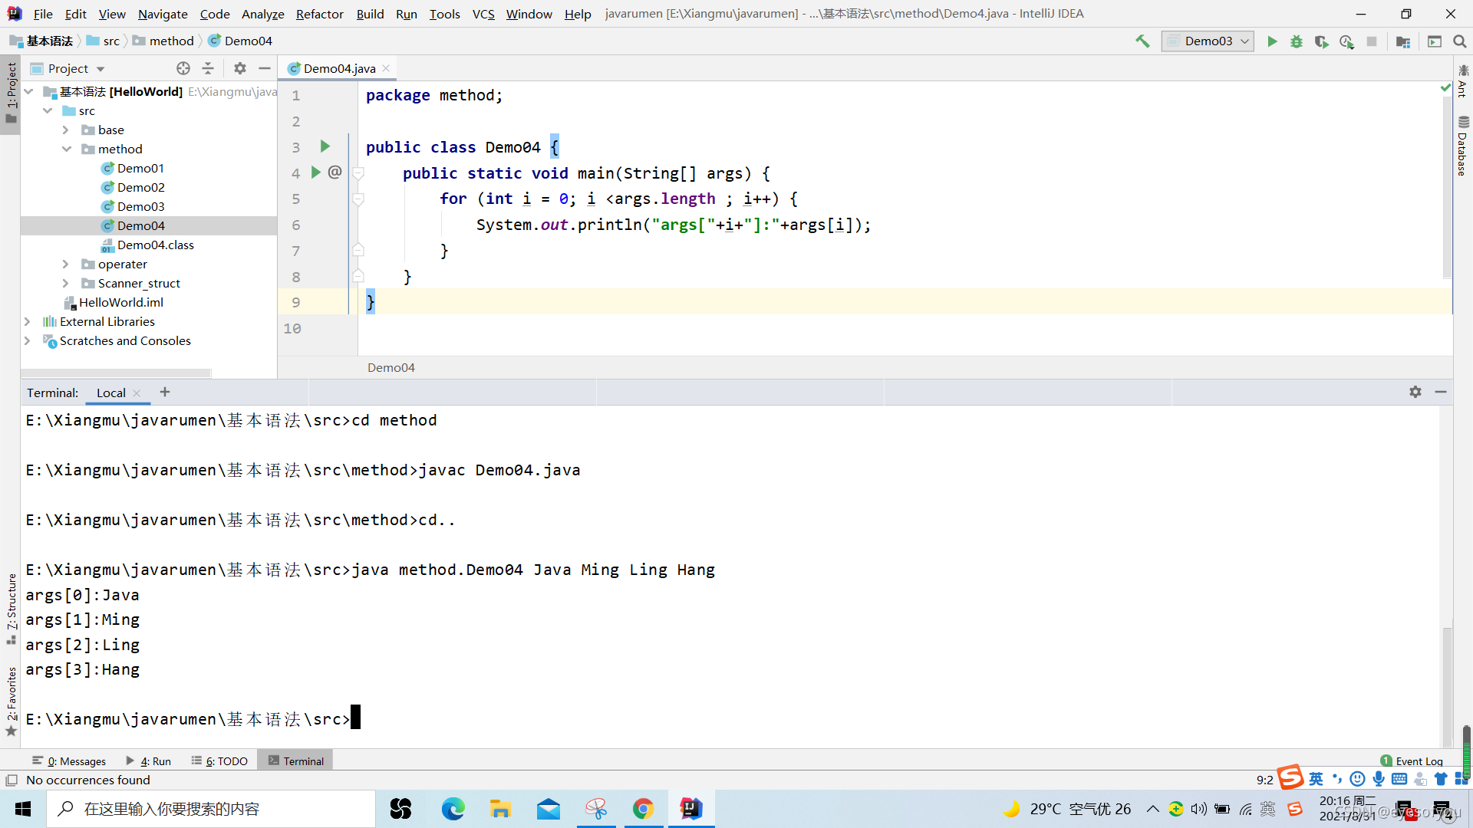Close the Local terminal tab

click(x=137, y=393)
